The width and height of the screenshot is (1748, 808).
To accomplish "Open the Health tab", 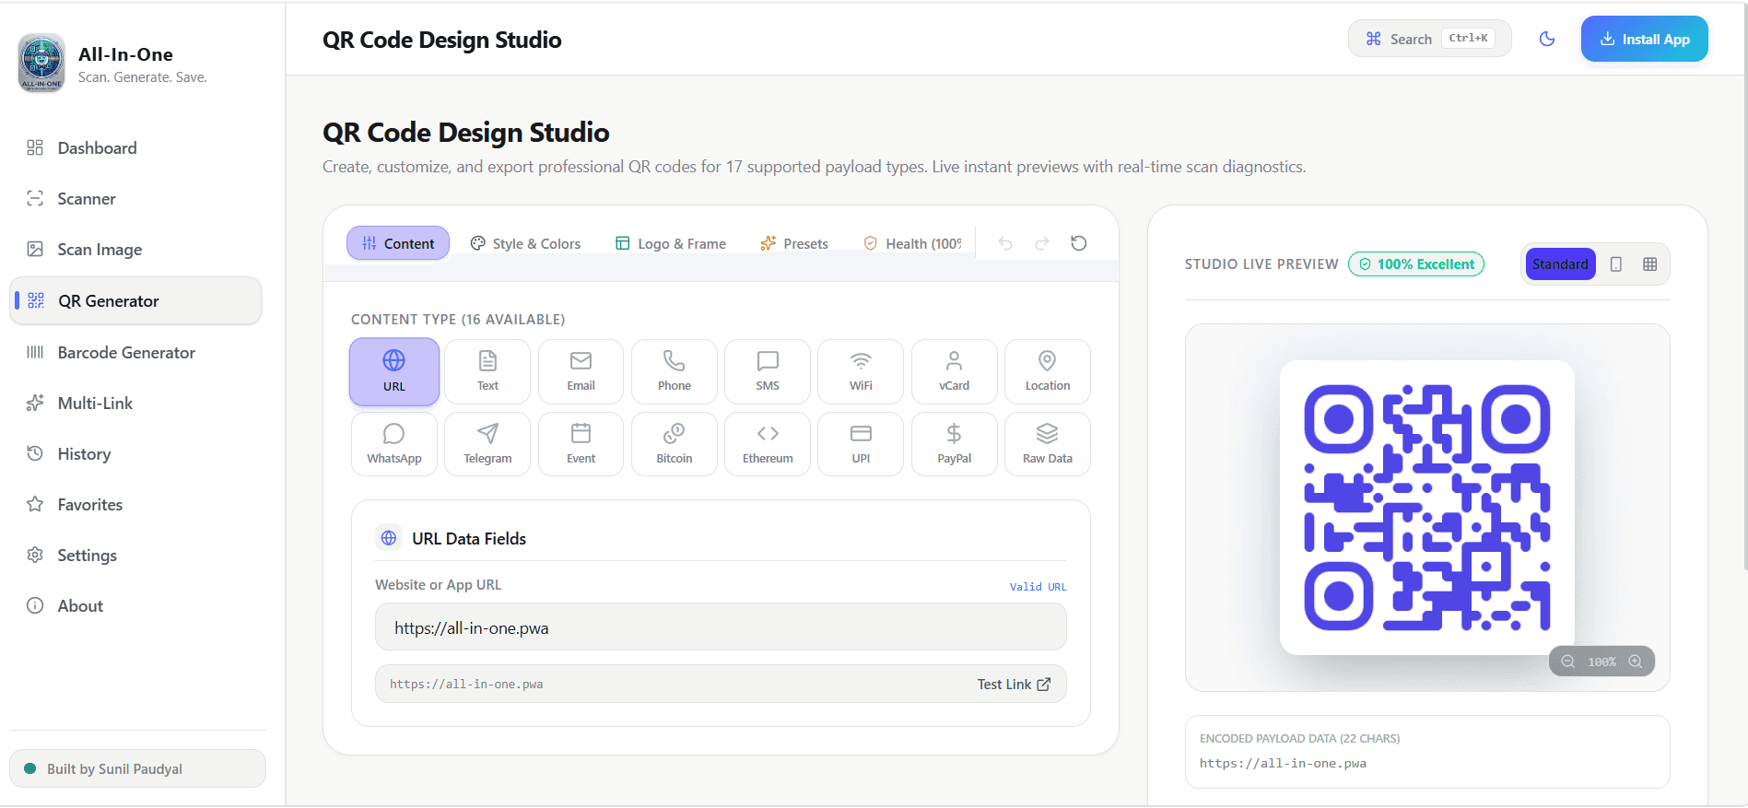I will (x=912, y=243).
